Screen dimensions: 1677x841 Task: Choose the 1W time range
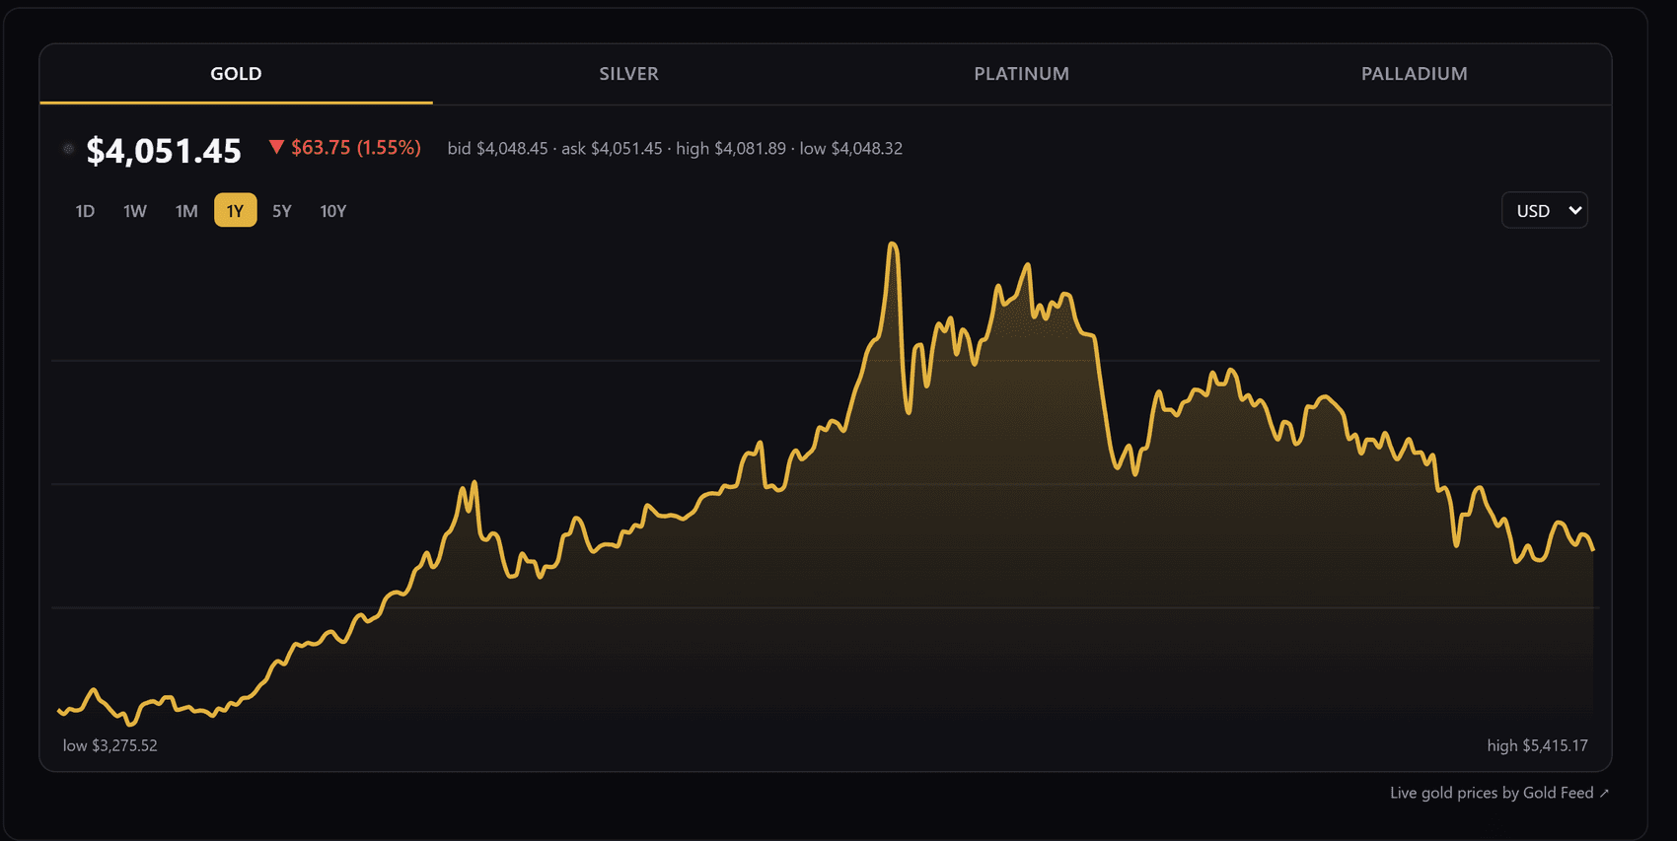[x=135, y=210]
